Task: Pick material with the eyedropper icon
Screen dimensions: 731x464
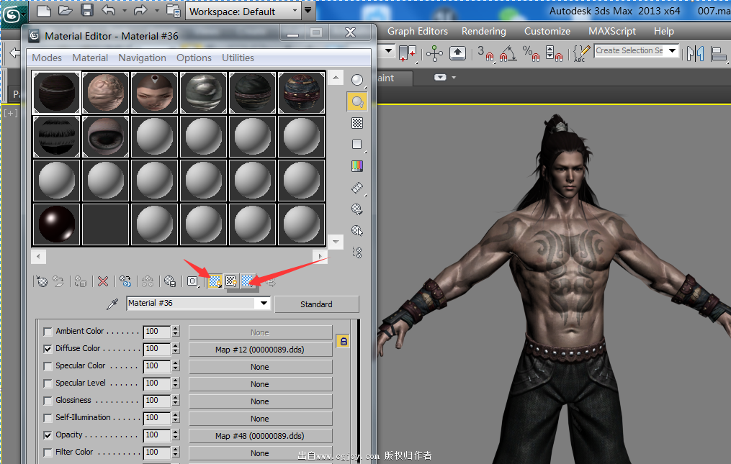Action: [112, 304]
